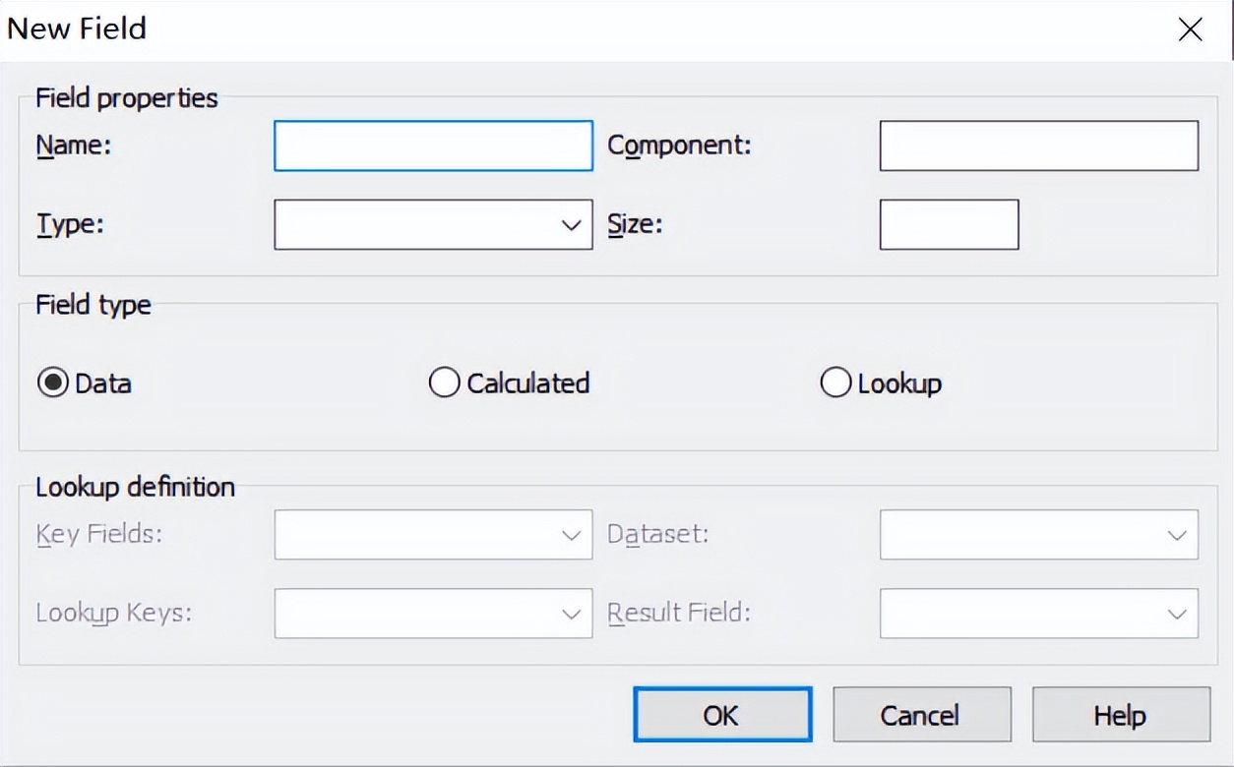This screenshot has height=767, width=1234.
Task: Click the Component label text
Action: [679, 146]
